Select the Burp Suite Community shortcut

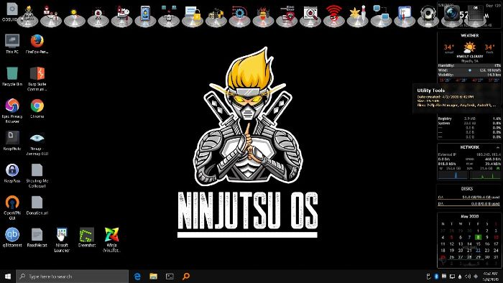(37, 78)
